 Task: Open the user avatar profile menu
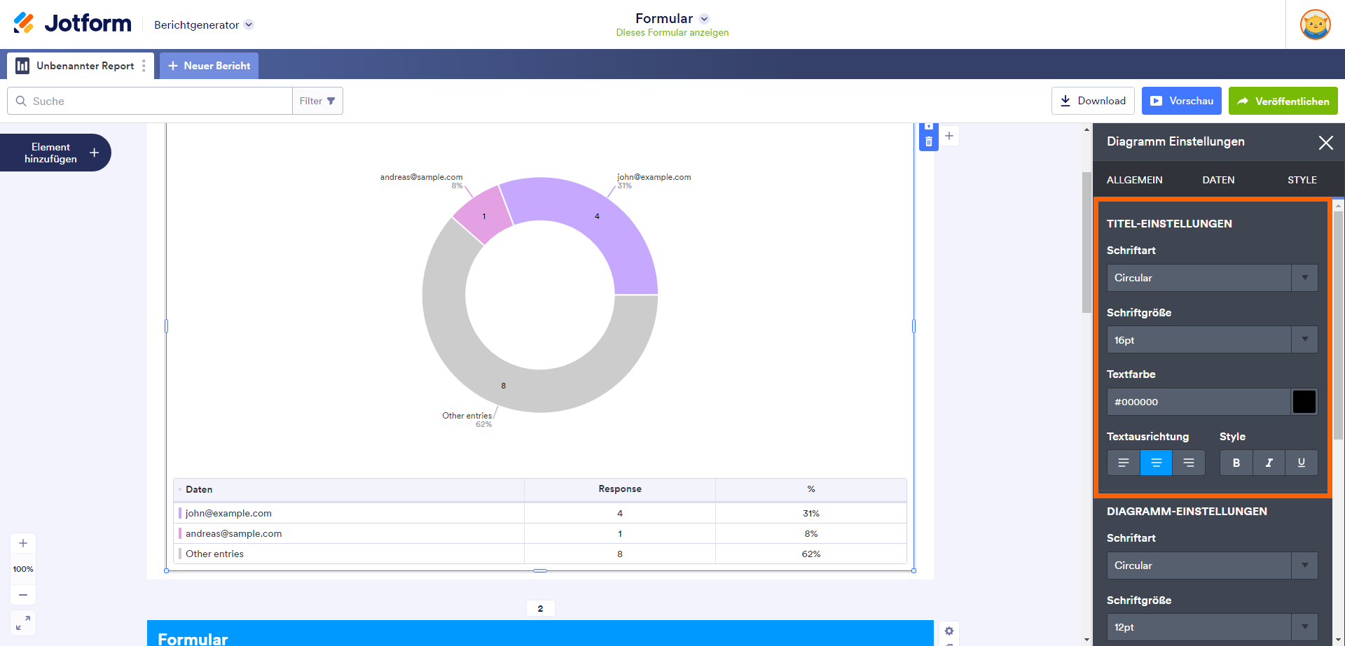coord(1315,24)
